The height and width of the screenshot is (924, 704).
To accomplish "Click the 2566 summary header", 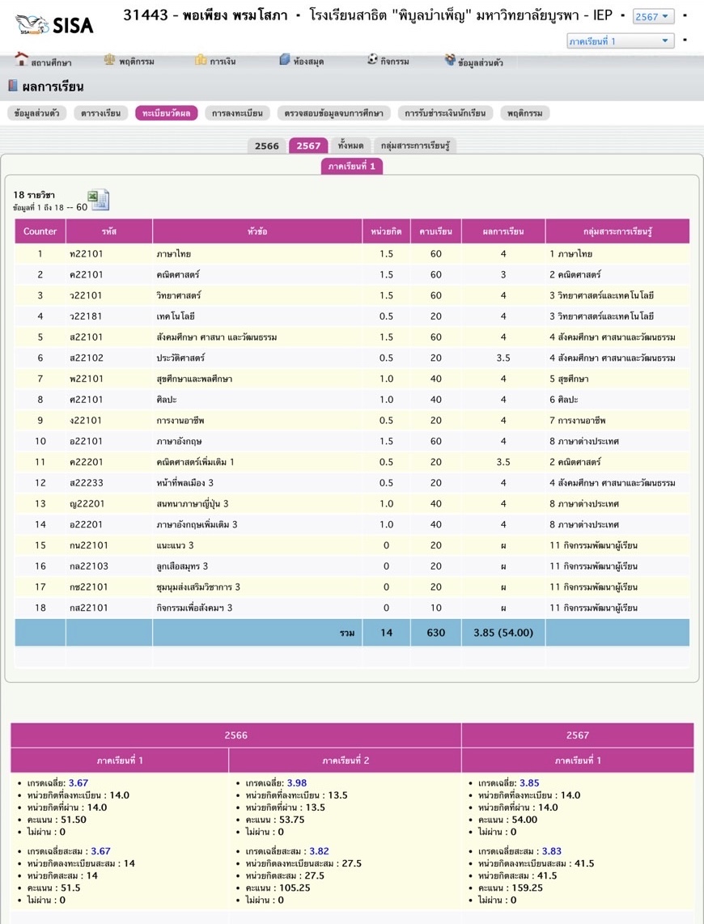I will pyautogui.click(x=235, y=735).
